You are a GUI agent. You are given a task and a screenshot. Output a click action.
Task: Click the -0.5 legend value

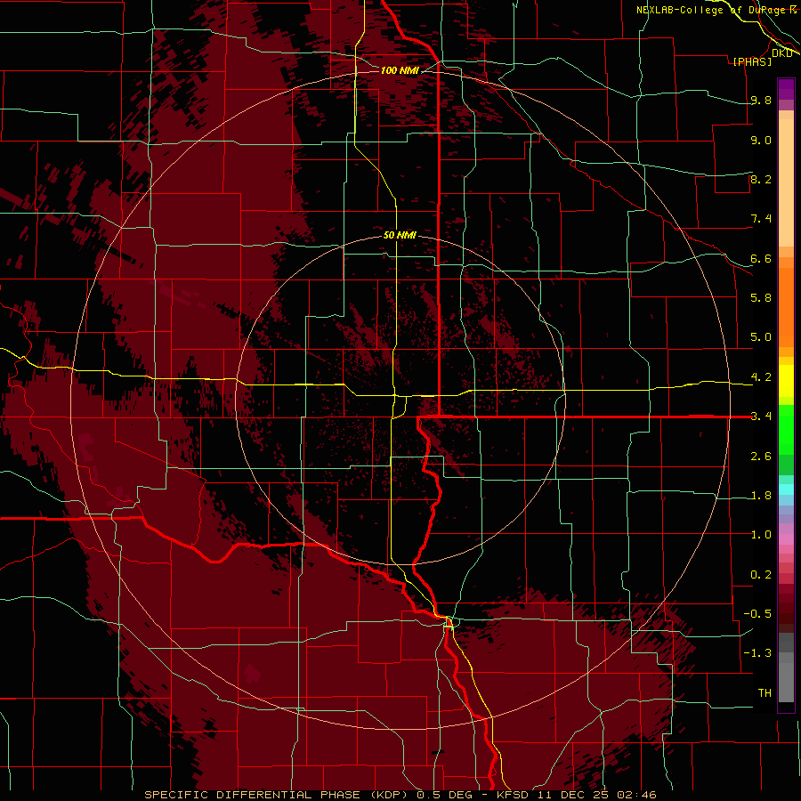click(757, 614)
